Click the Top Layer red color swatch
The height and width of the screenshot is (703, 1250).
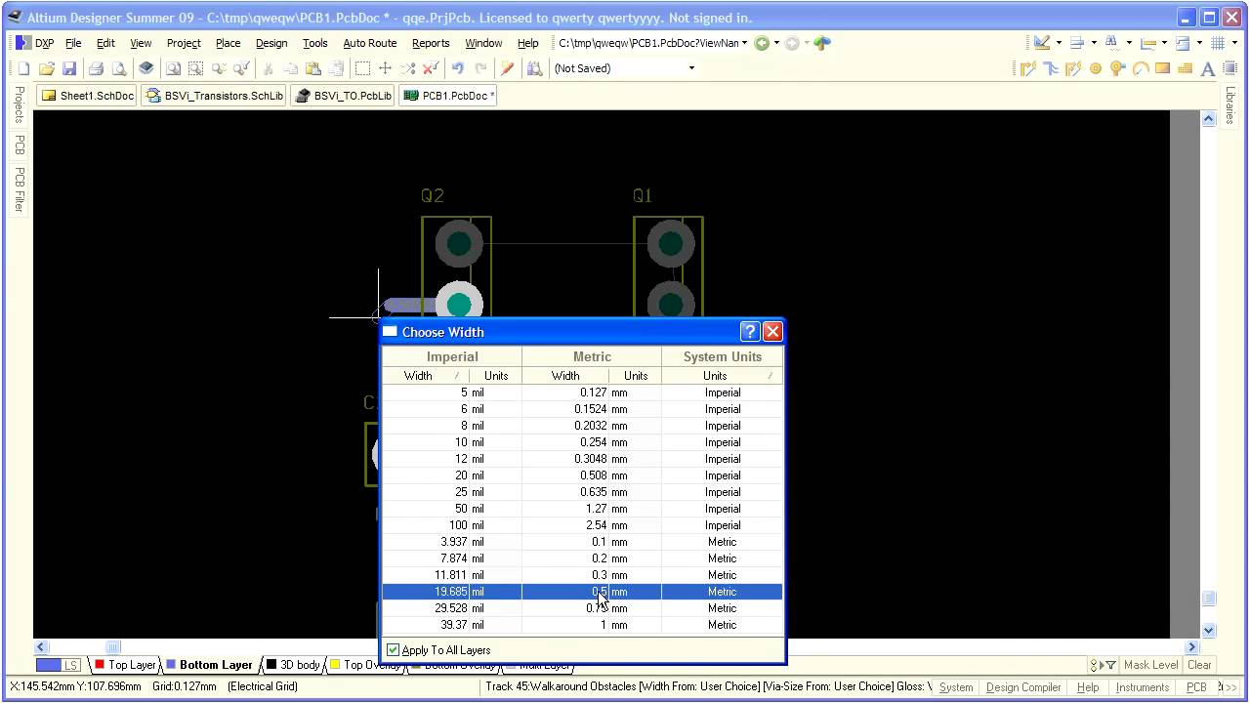point(100,665)
